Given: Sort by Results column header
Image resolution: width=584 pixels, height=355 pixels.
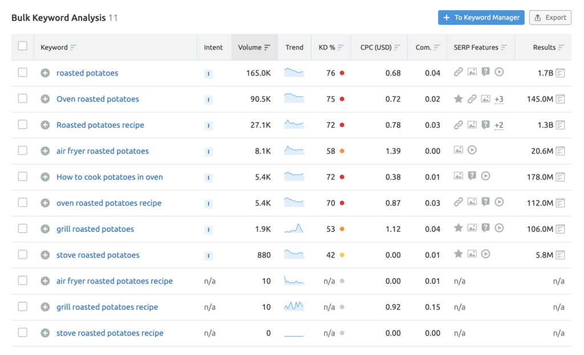Looking at the screenshot, I should point(548,47).
